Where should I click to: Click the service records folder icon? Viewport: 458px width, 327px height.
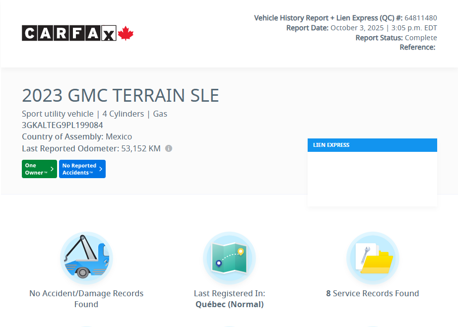[373, 258]
